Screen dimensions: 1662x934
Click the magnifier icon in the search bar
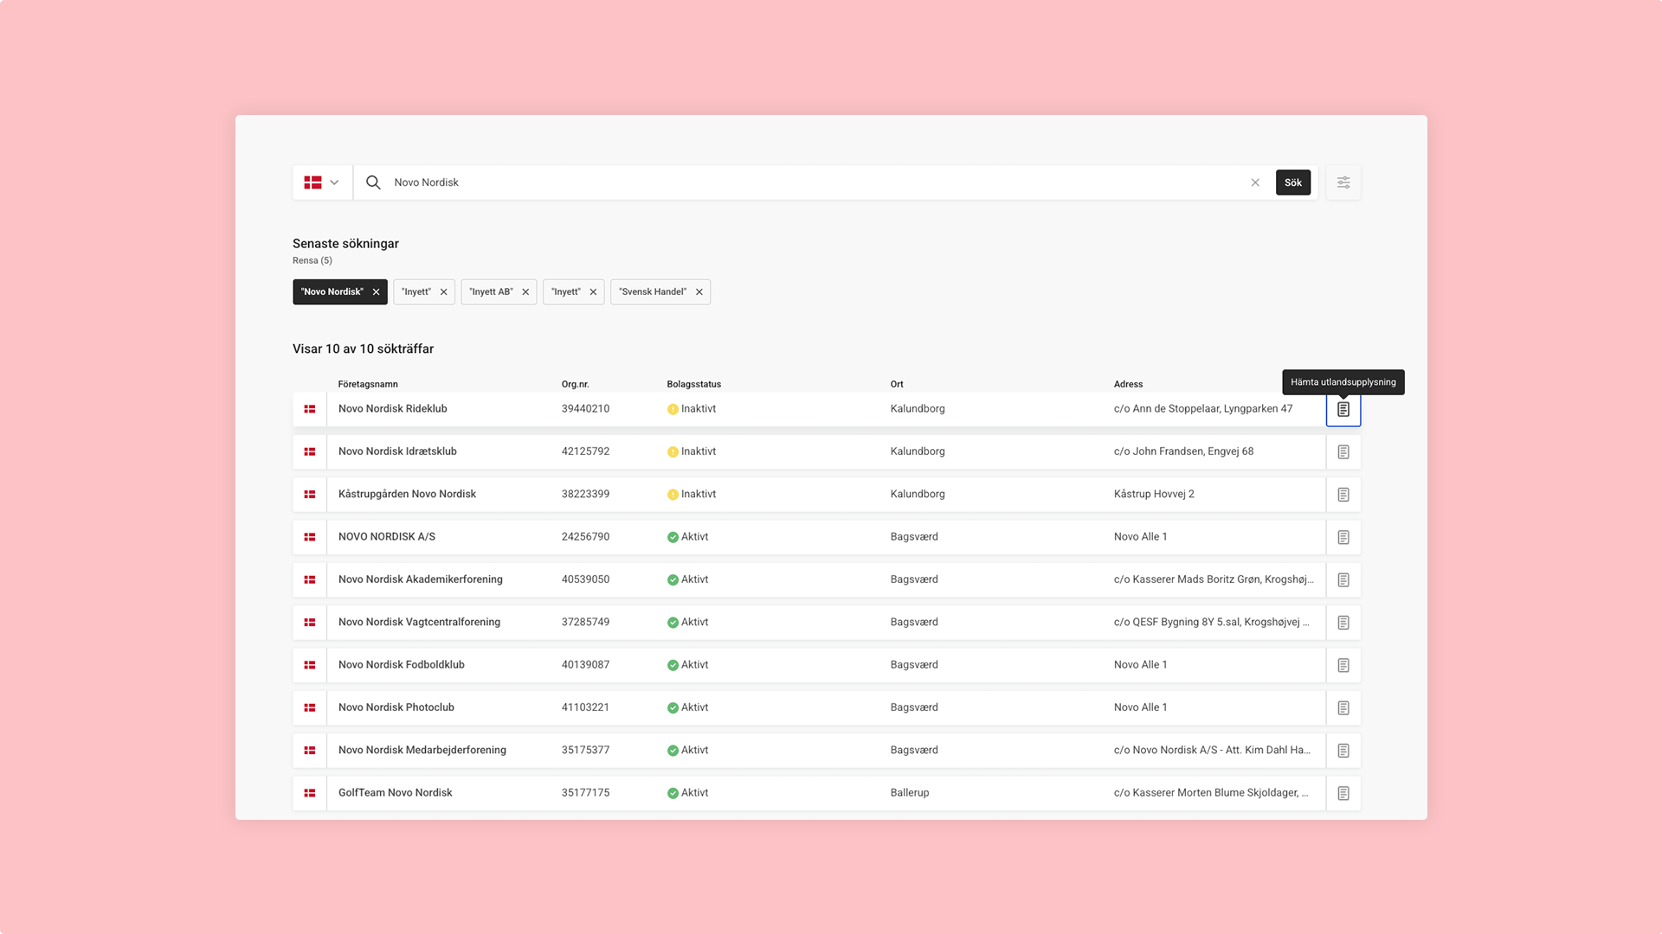(x=372, y=182)
